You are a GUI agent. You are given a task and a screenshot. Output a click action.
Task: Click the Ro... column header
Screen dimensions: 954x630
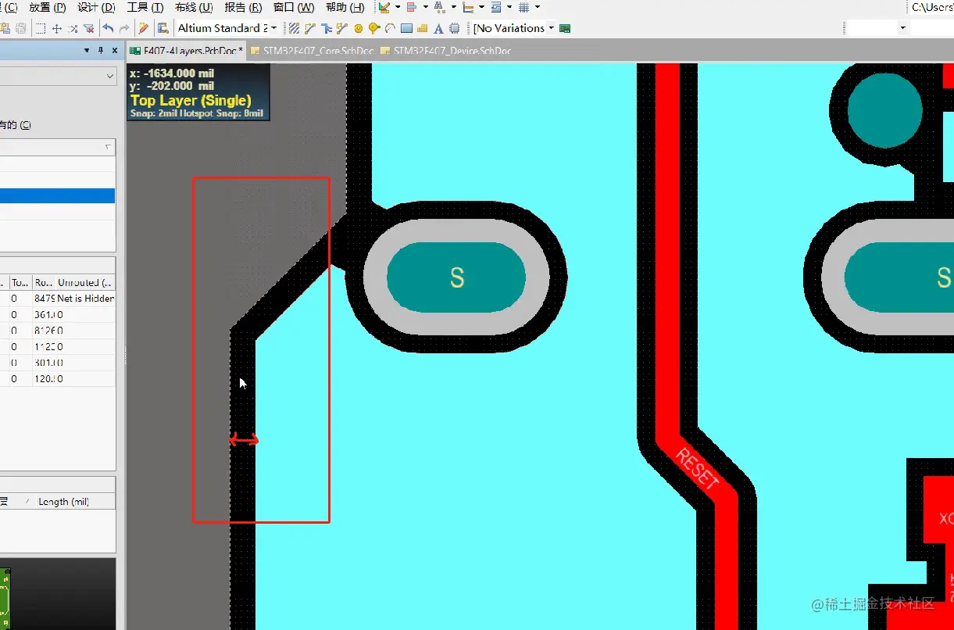click(x=43, y=282)
